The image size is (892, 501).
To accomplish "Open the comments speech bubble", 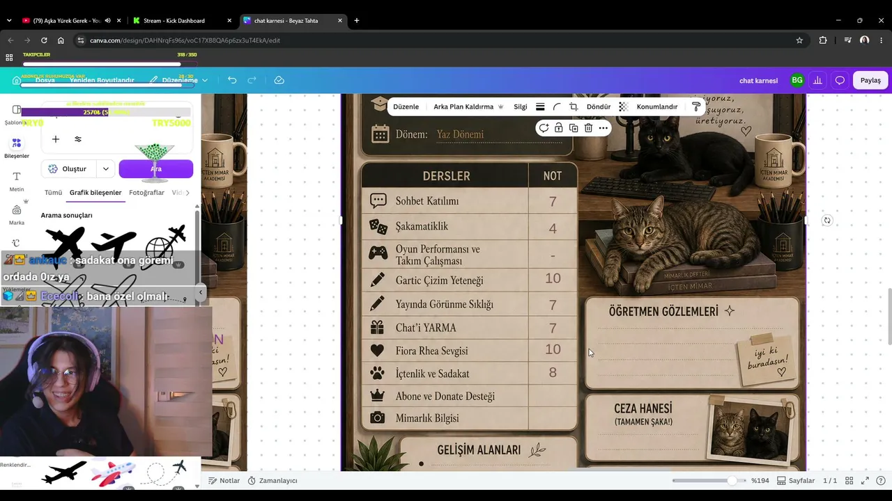I will [x=840, y=80].
